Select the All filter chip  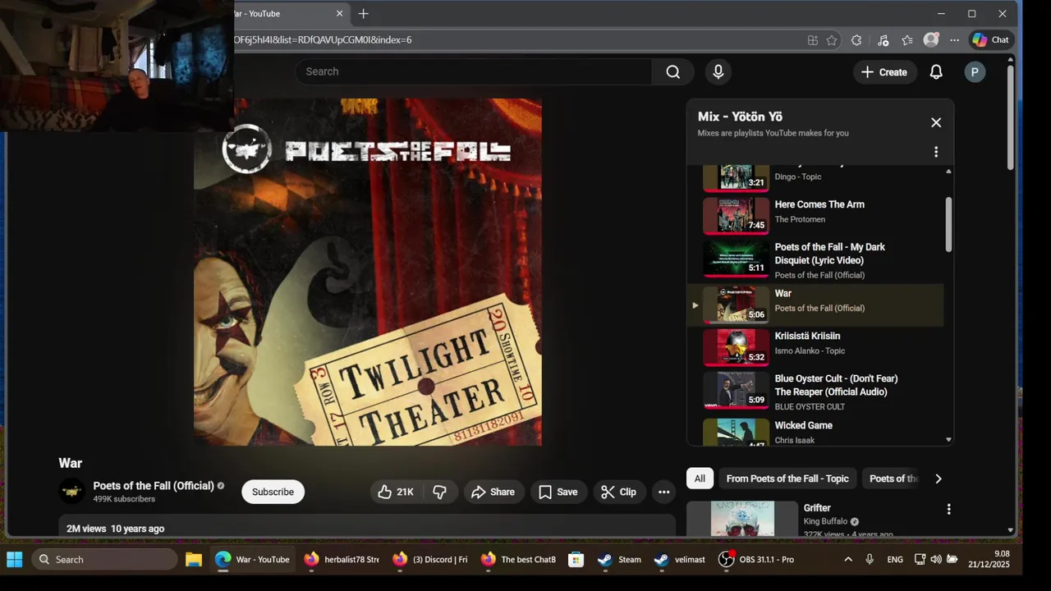coord(700,479)
